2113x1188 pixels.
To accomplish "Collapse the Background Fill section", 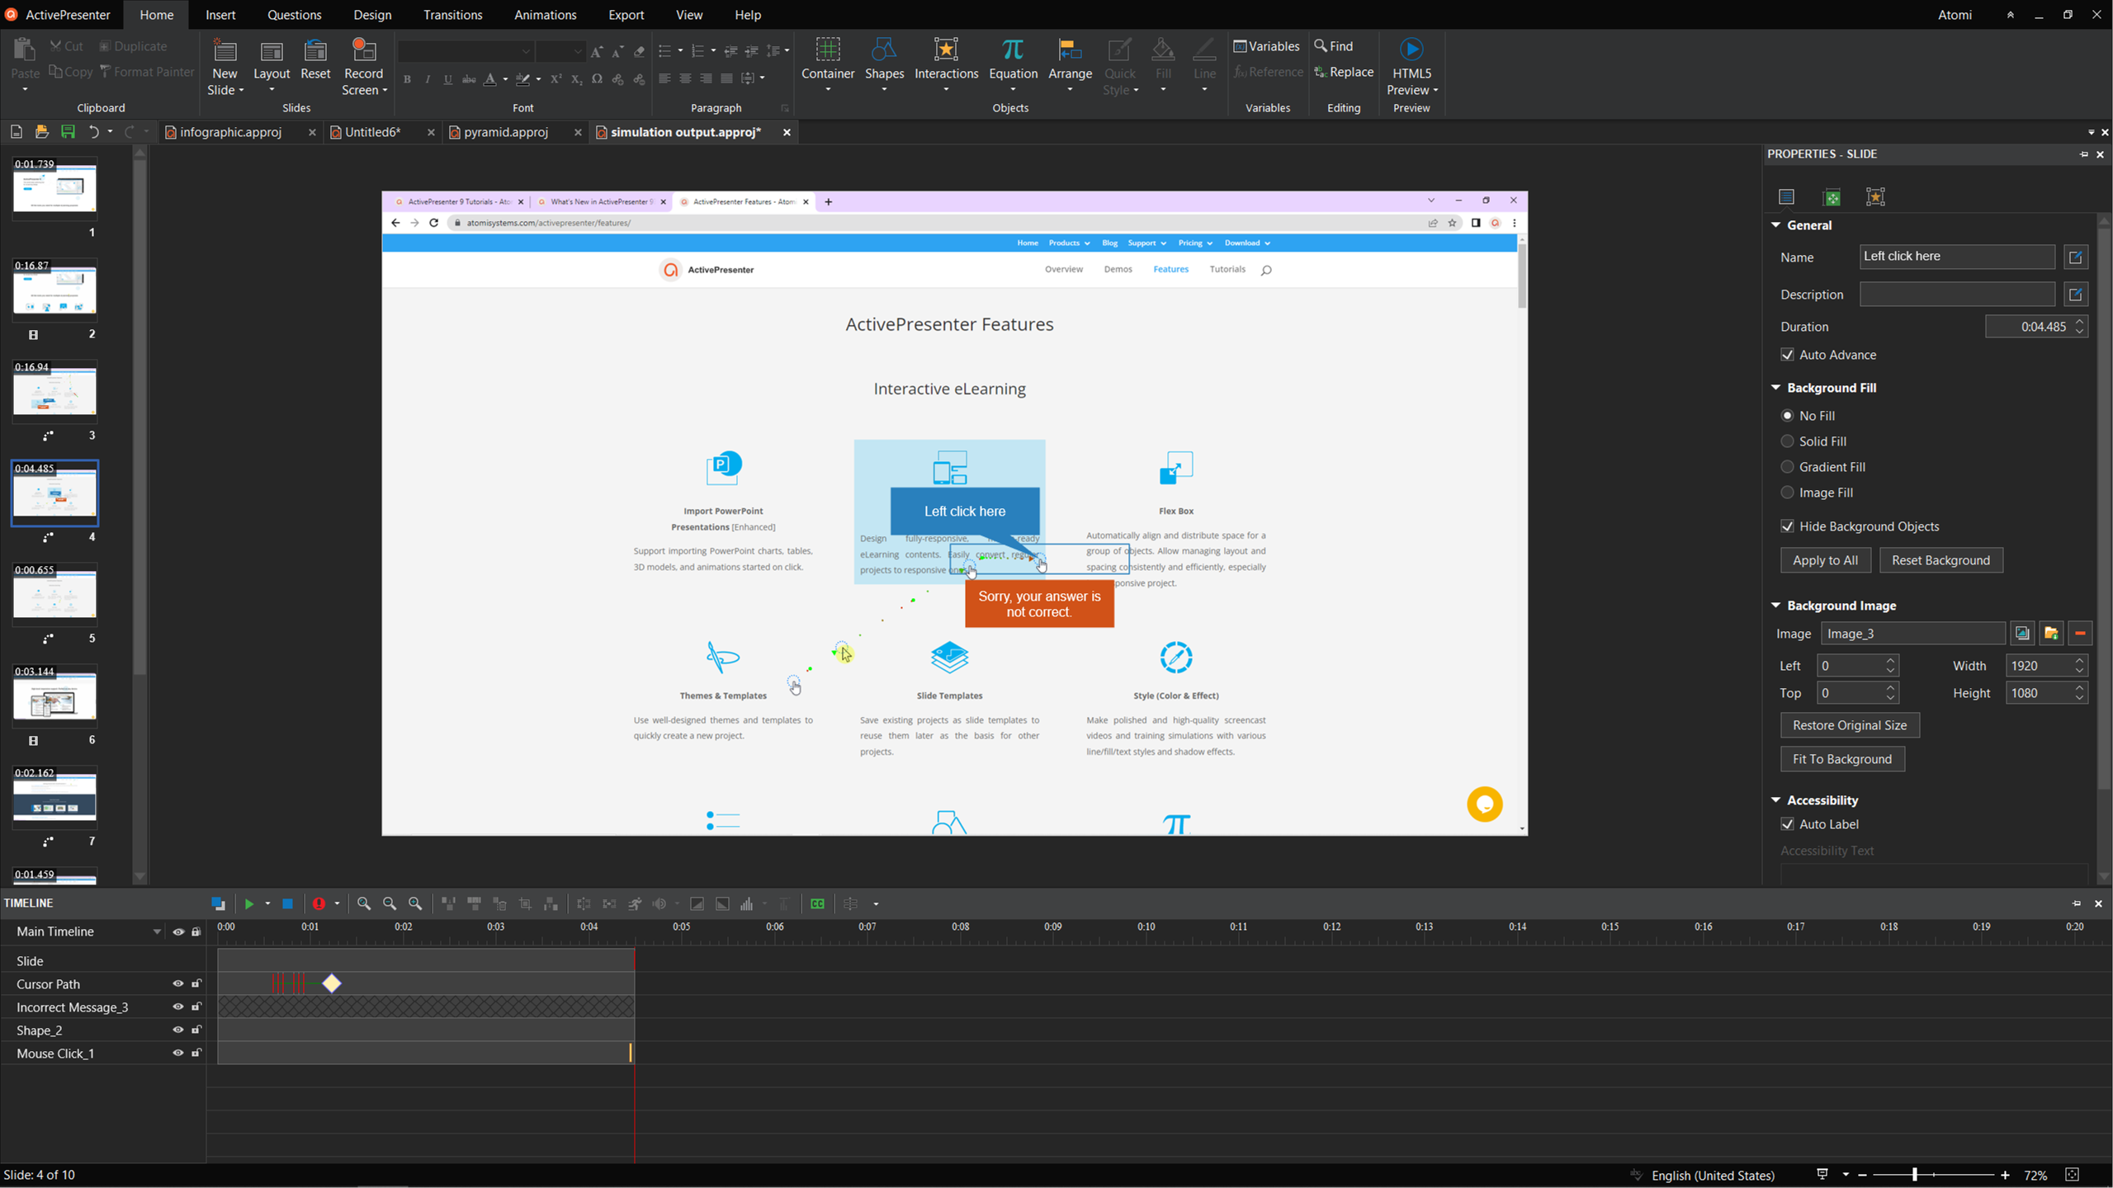I will coord(1776,388).
